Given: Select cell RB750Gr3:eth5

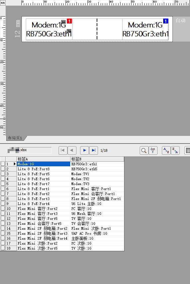Looking at the screenshot, I should click(x=97, y=169).
